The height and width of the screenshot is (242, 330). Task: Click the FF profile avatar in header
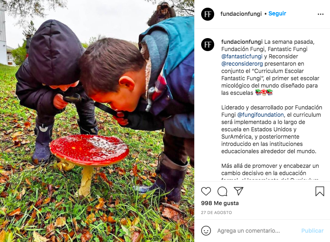coord(208,14)
